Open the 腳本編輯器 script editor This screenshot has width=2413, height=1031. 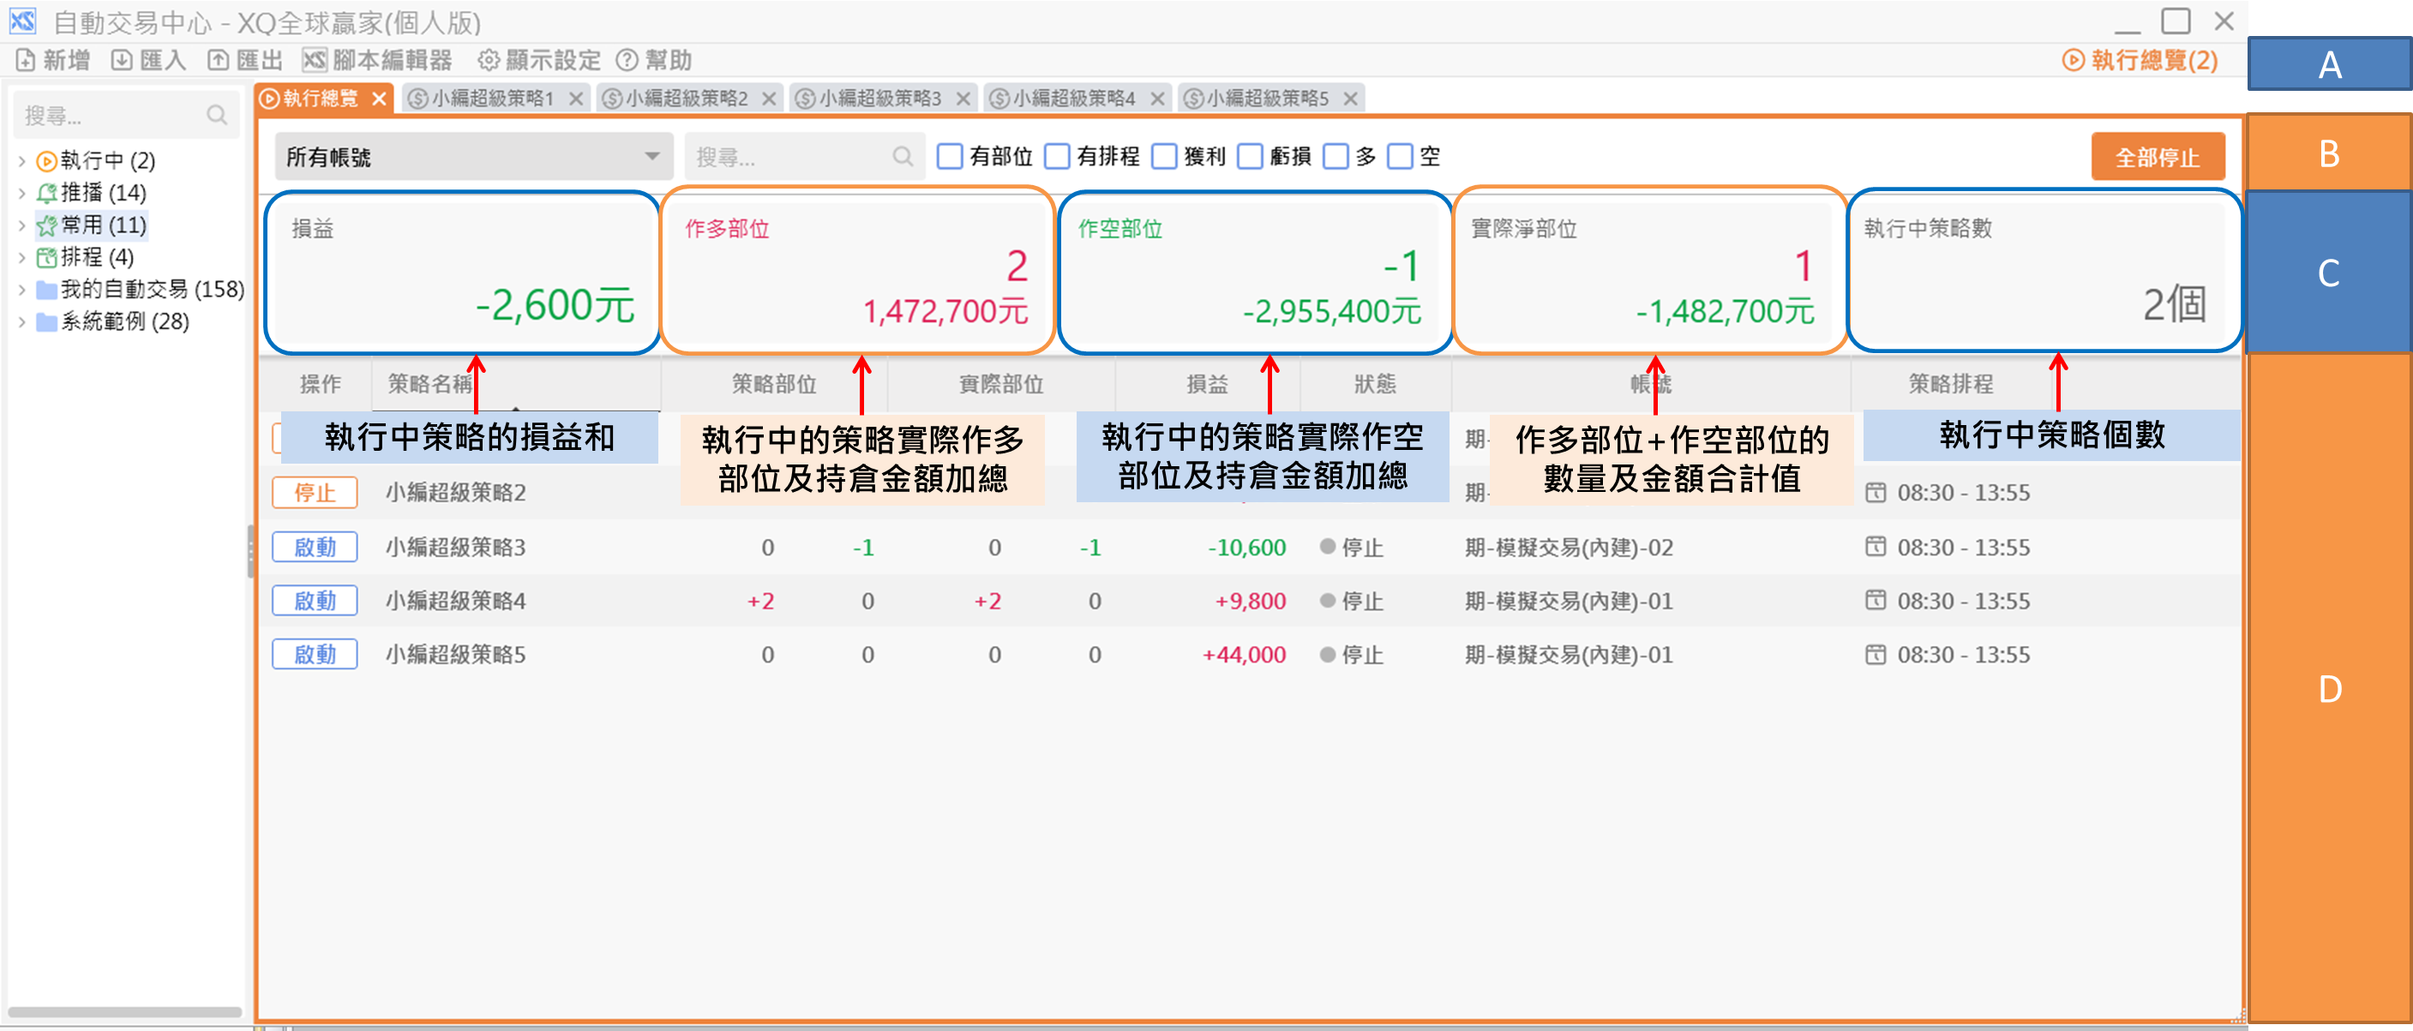pyautogui.click(x=315, y=60)
